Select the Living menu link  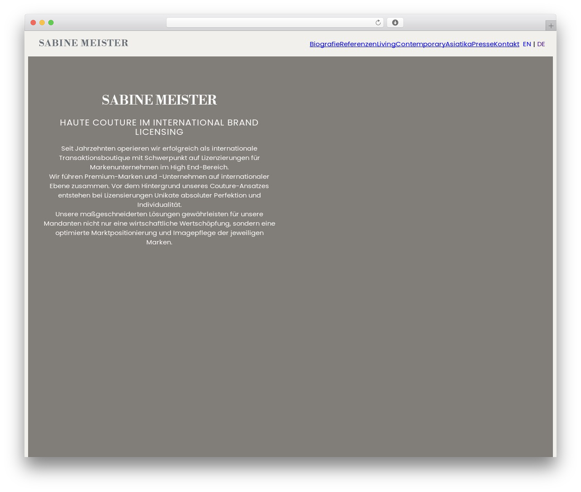(x=386, y=44)
